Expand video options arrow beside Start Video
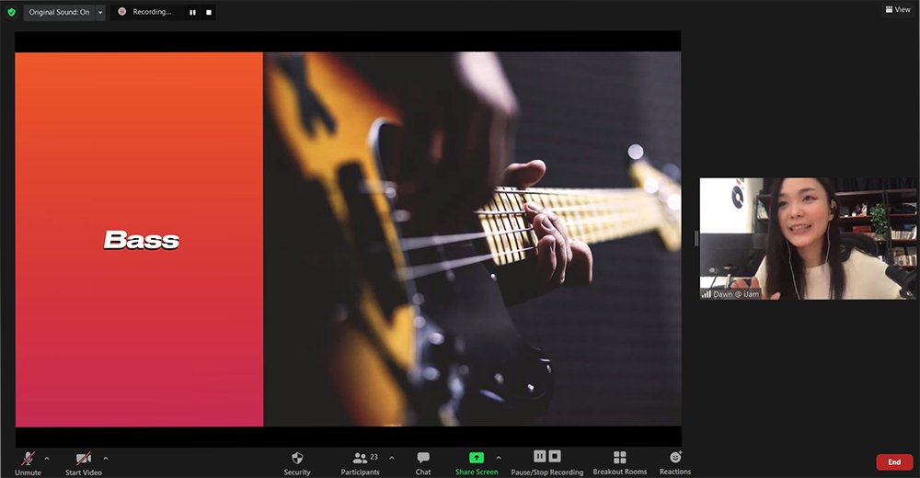 (106, 458)
